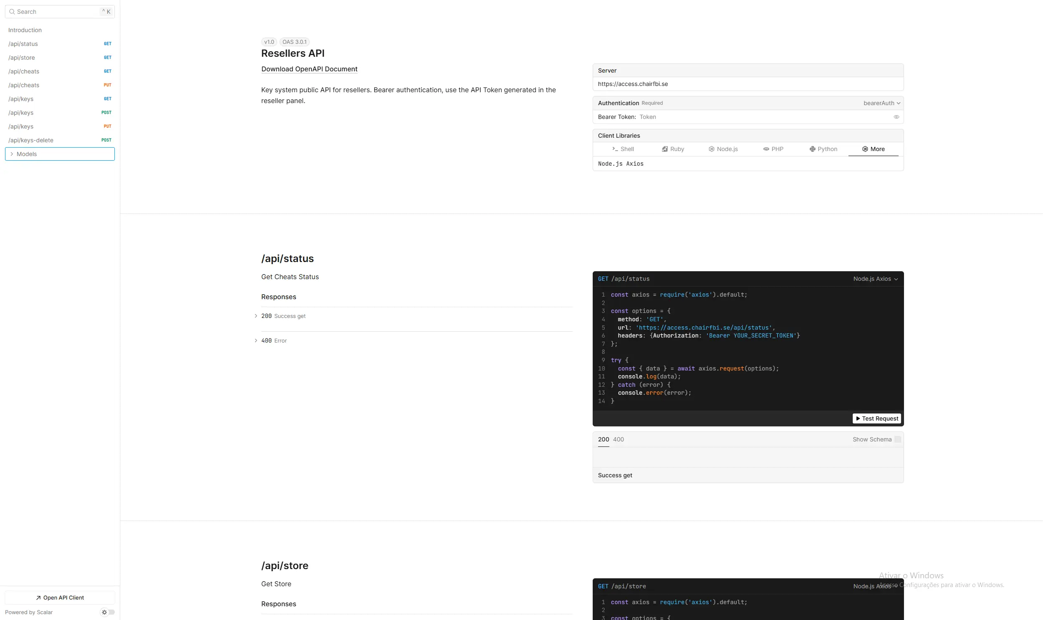Select the PHP client library
Screen dimensions: 1043x620
[774, 149]
